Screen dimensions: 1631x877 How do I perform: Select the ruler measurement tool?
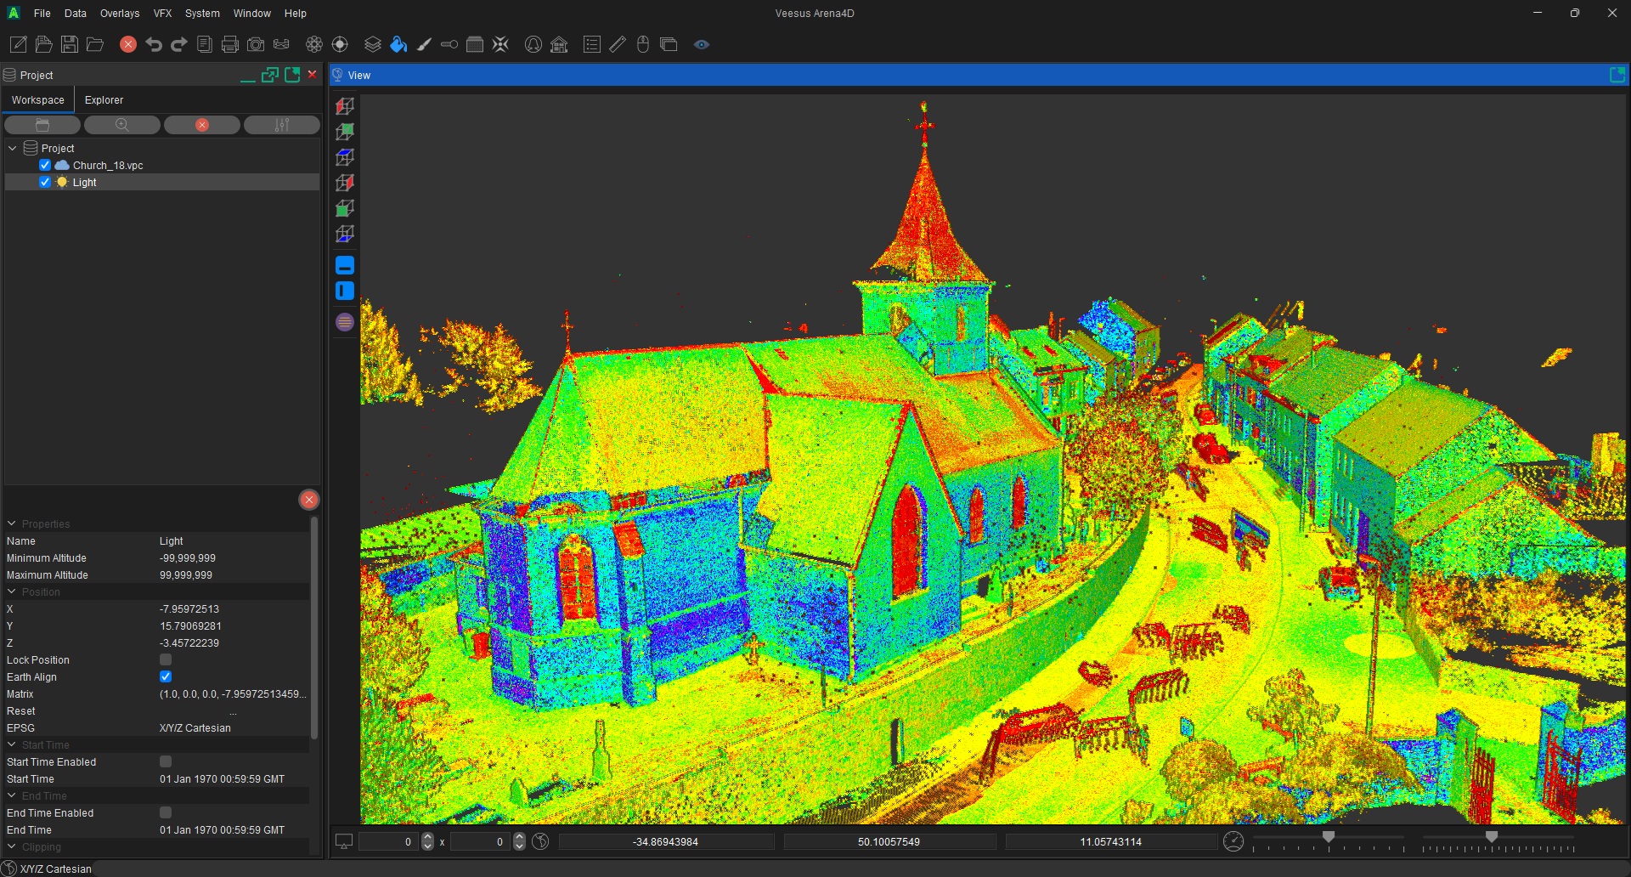(x=618, y=44)
